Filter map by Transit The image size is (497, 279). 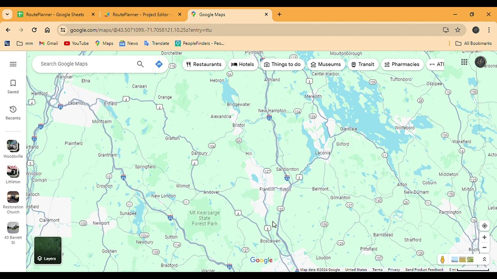(x=362, y=64)
